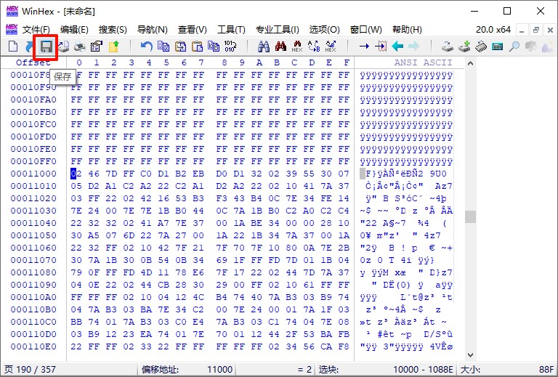Click the vertical scrollbar thumb
The image size is (558, 377).
coord(470,216)
